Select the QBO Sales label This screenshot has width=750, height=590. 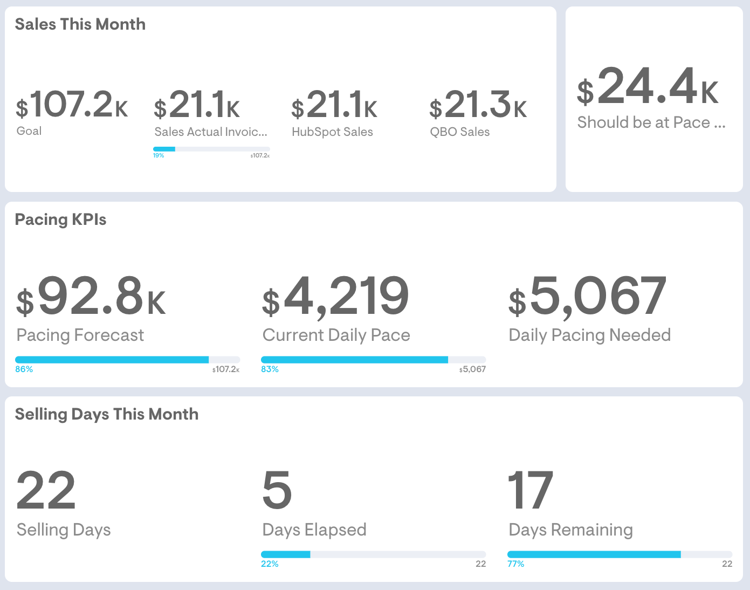(460, 132)
